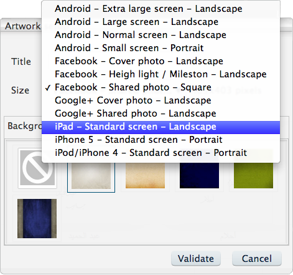Select the dark navy background swatch
Viewport: 293px width, 275px height.
click(199, 176)
